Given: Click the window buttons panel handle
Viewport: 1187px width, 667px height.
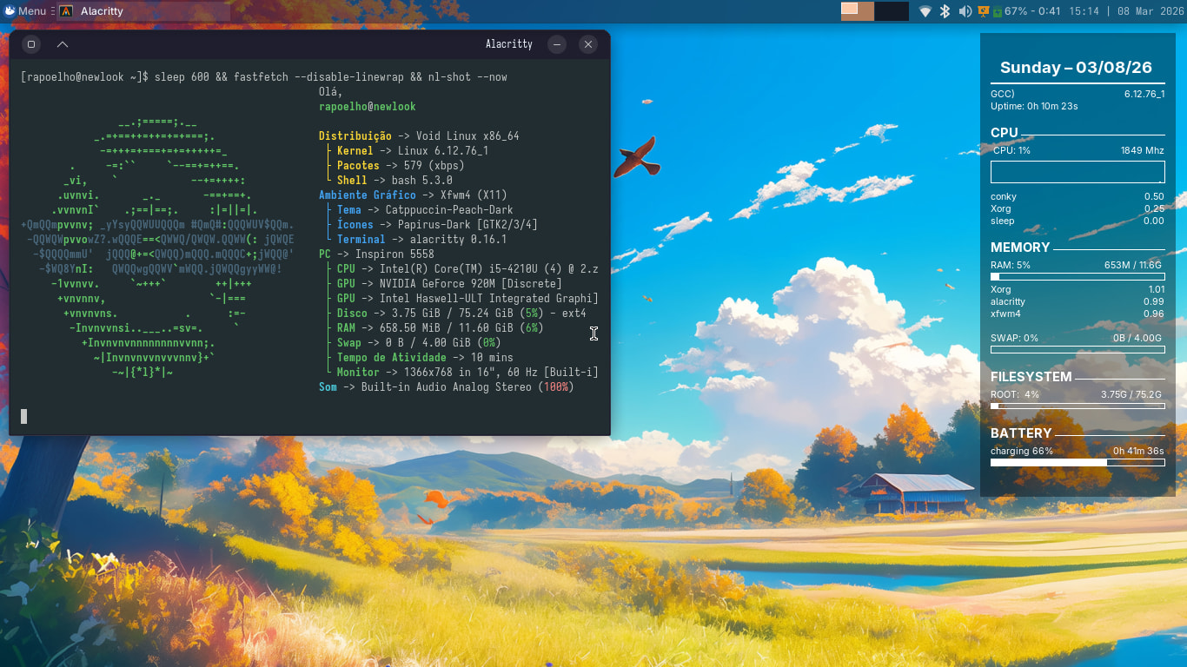Looking at the screenshot, I should [53, 11].
